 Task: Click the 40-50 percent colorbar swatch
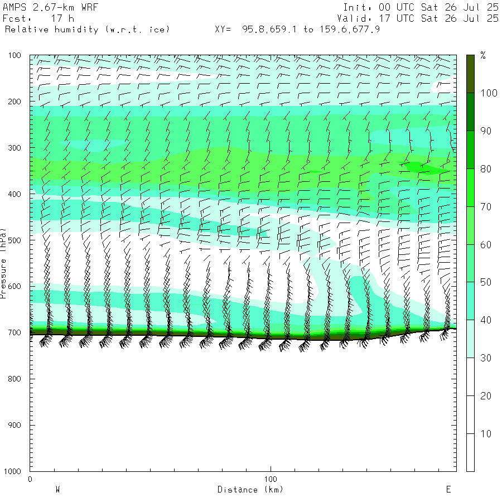pos(470,301)
